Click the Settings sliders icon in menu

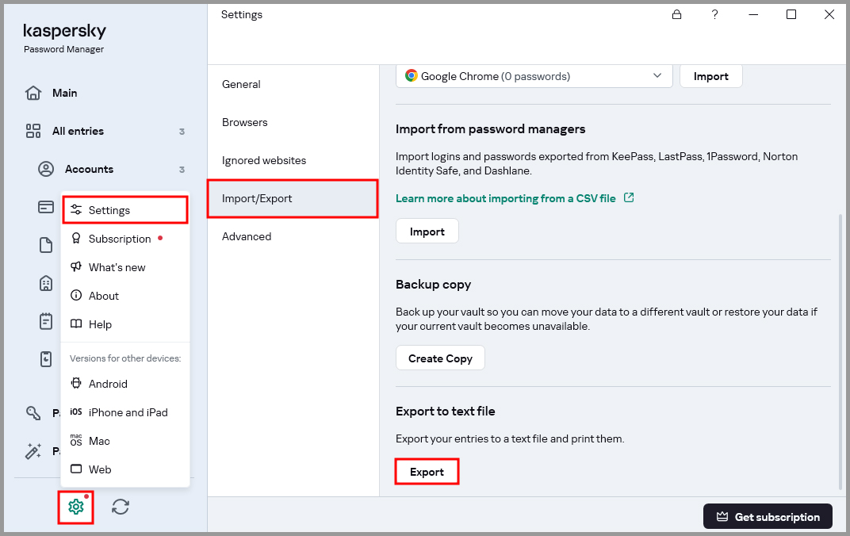(x=76, y=210)
